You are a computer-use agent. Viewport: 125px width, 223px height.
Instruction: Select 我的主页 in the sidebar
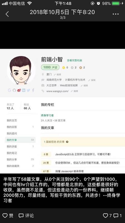[x=12, y=120]
